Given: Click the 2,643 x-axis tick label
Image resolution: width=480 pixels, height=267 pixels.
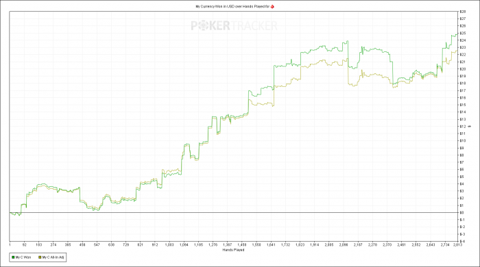Looking at the screenshot, I should click(431, 244).
